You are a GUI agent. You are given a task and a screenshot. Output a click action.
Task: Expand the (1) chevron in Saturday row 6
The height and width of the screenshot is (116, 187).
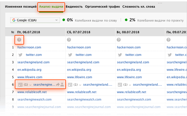[80, 85]
